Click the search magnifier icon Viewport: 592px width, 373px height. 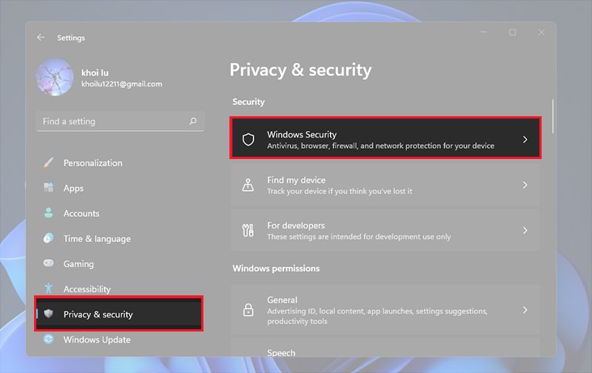click(192, 121)
